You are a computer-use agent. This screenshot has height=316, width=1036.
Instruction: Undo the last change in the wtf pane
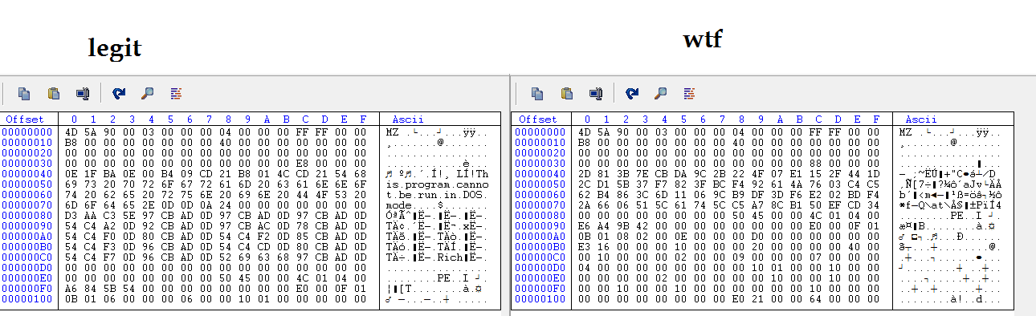[x=633, y=93]
